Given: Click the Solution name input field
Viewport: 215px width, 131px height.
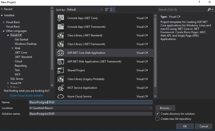Looking at the screenshot, I should pyautogui.click(x=91, y=114).
